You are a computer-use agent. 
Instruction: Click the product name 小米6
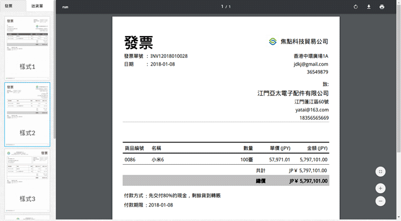pyautogui.click(x=158, y=160)
